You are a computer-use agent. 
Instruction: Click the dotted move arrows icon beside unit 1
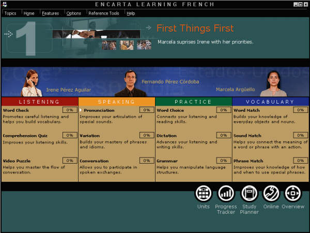click(8, 34)
